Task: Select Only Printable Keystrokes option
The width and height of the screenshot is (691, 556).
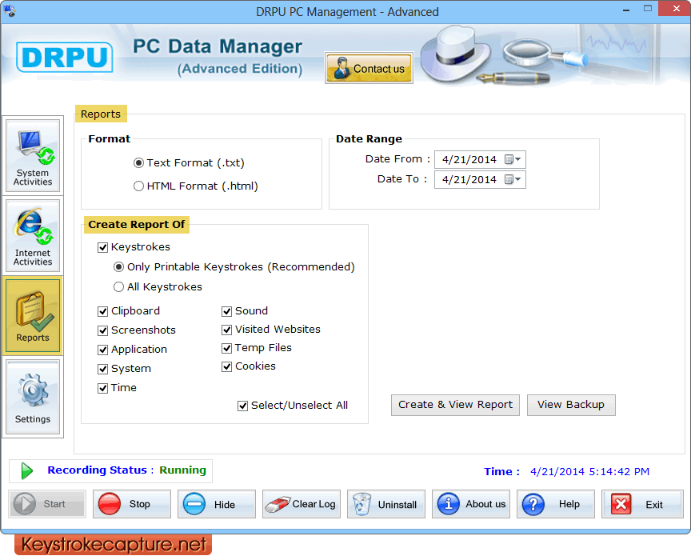Action: (x=118, y=266)
